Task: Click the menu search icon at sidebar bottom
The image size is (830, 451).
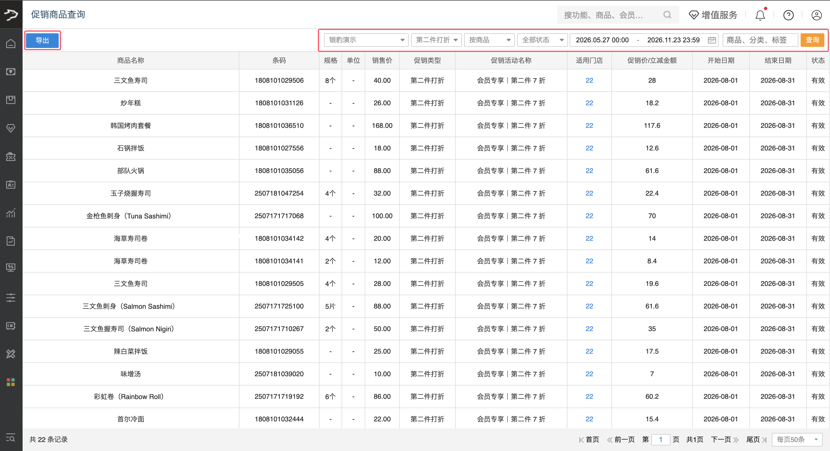Action: pos(11,438)
